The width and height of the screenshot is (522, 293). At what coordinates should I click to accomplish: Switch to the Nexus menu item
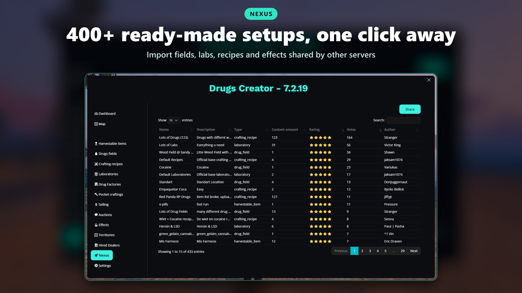102,255
